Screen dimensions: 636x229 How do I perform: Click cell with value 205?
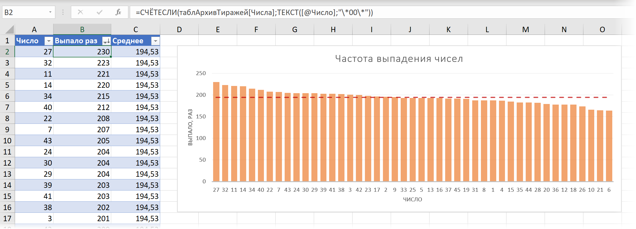[82, 141]
